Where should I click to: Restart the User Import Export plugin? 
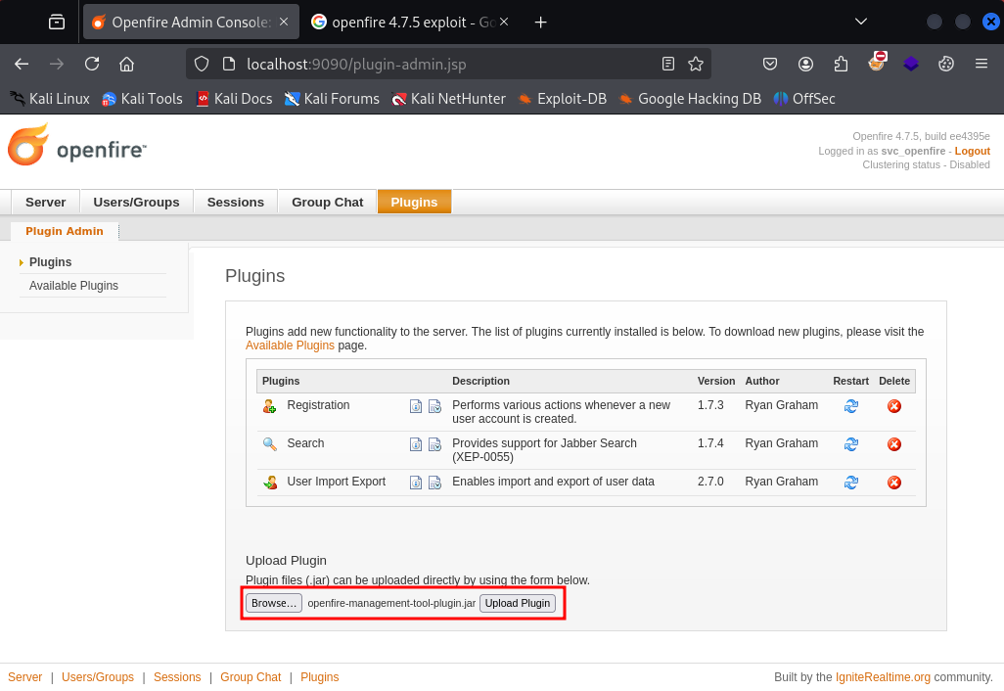click(x=851, y=483)
